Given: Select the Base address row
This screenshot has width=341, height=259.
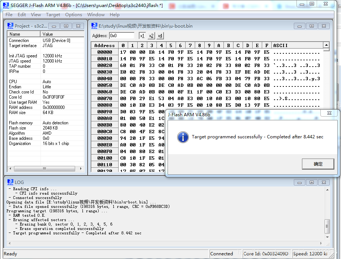Looking at the screenshot, I should (46, 138).
